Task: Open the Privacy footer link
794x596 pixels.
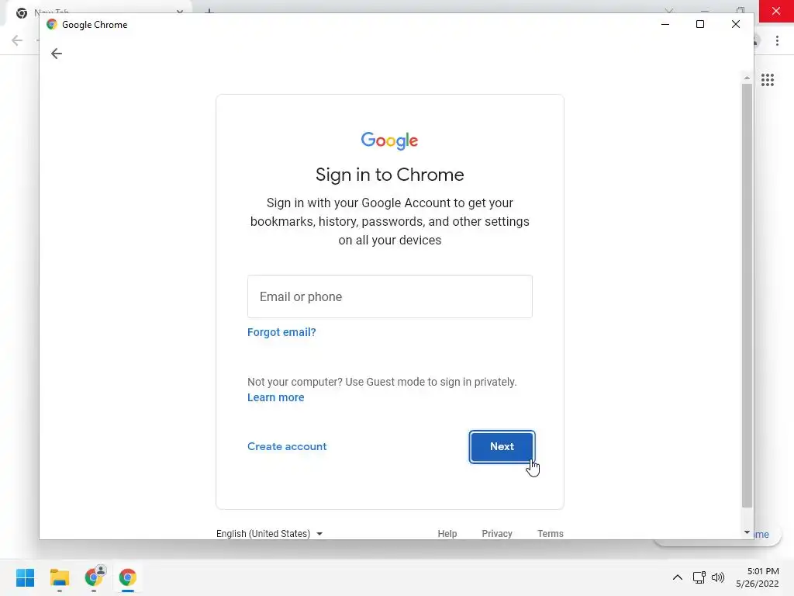Action: pos(497,534)
